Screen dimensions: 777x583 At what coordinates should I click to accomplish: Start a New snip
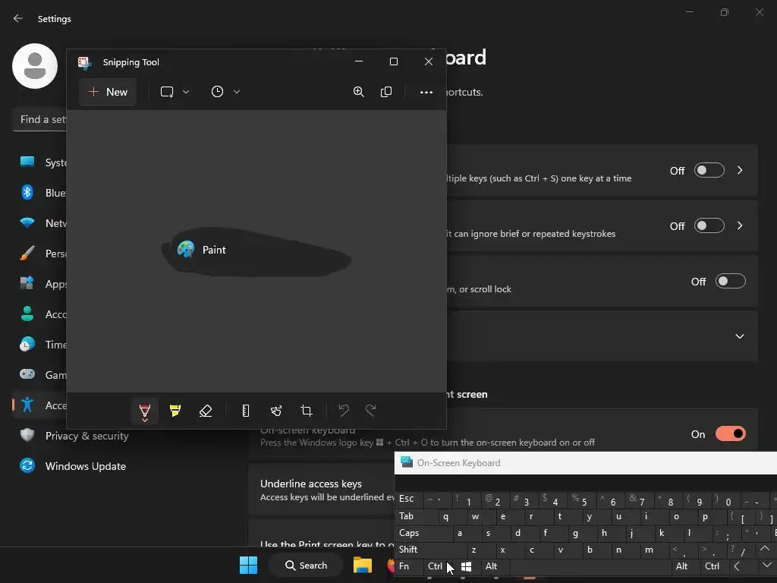coord(108,92)
